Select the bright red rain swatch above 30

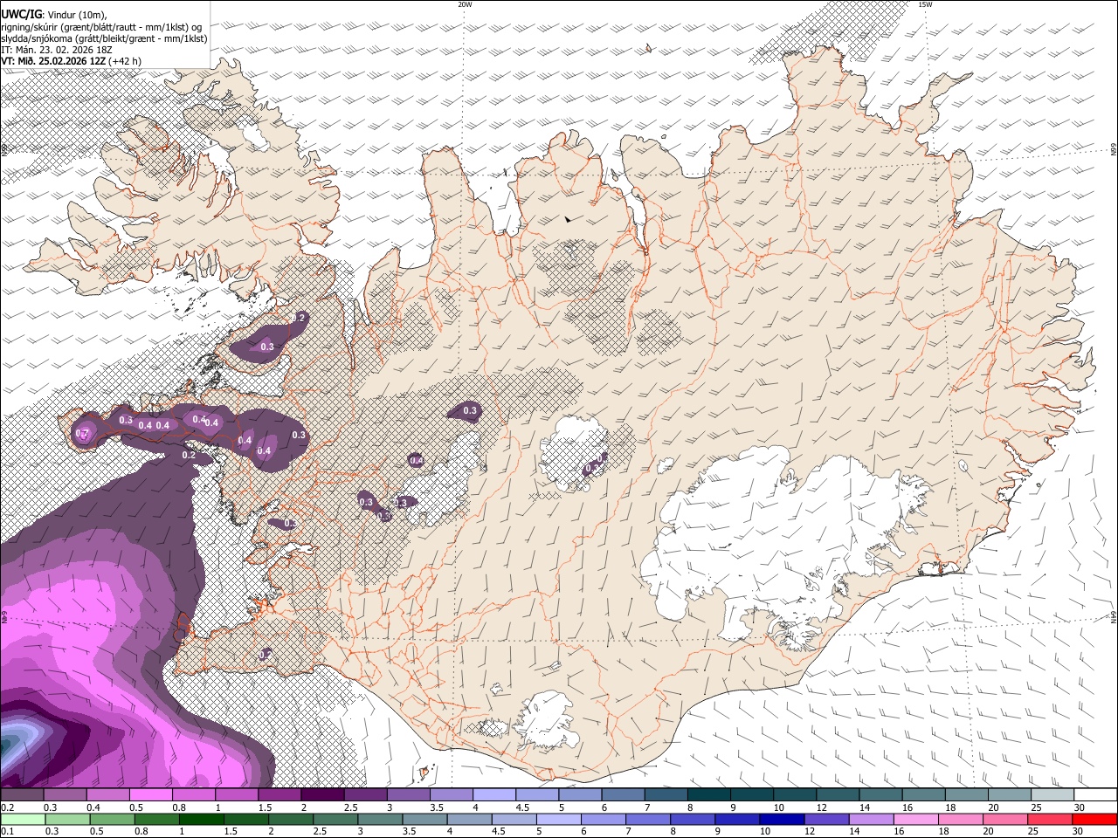pos(1094,819)
